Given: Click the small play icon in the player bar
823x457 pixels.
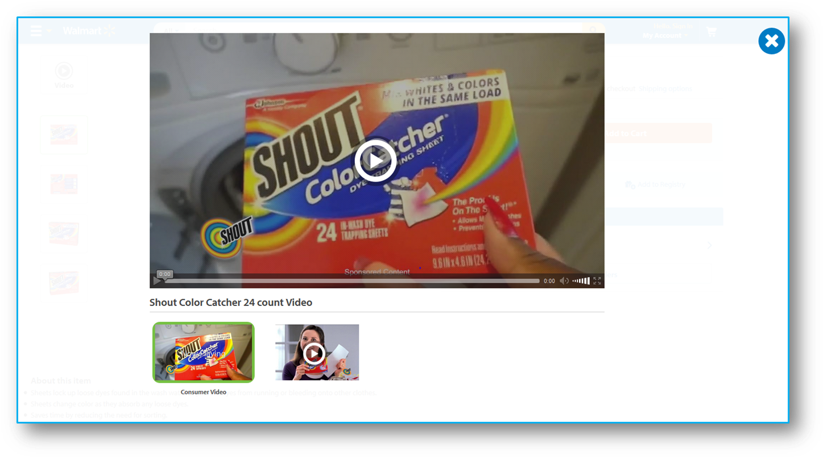Looking at the screenshot, I should [157, 281].
